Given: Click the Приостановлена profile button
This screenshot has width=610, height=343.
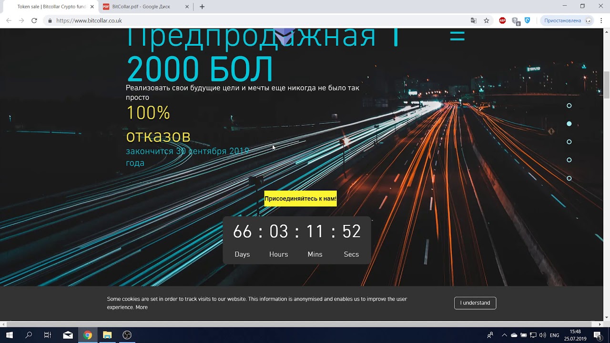Looking at the screenshot, I should [x=567, y=20].
